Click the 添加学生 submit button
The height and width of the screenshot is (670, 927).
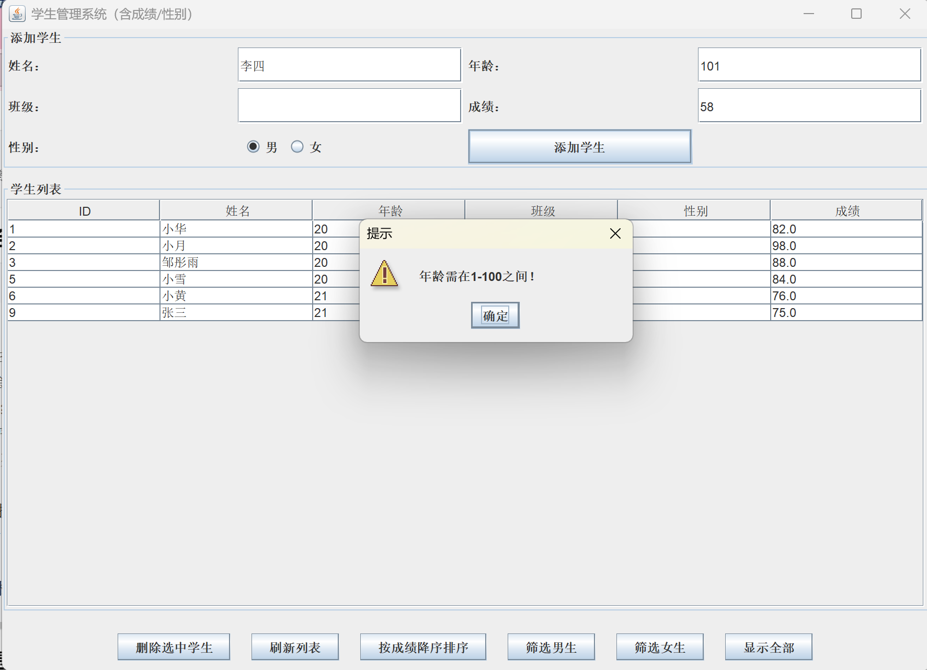point(579,147)
